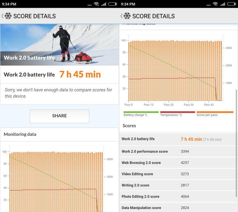Image resolution: width=238 pixels, height=212 pixels.
Task: Tap the green Battery charge % legend bar
Action: (141, 112)
